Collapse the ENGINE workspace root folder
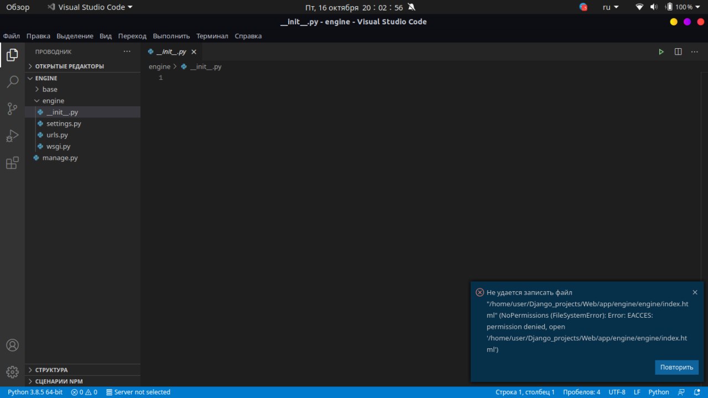The width and height of the screenshot is (708, 398). click(x=83, y=78)
